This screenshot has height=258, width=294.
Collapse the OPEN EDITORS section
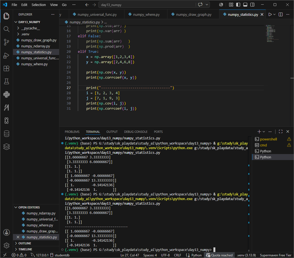(36, 207)
